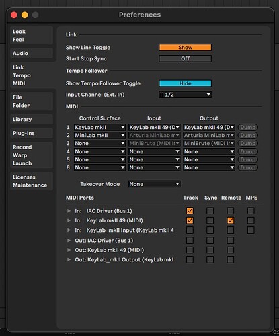
Task: Open the Library preferences tab
Action: [x=32, y=119]
